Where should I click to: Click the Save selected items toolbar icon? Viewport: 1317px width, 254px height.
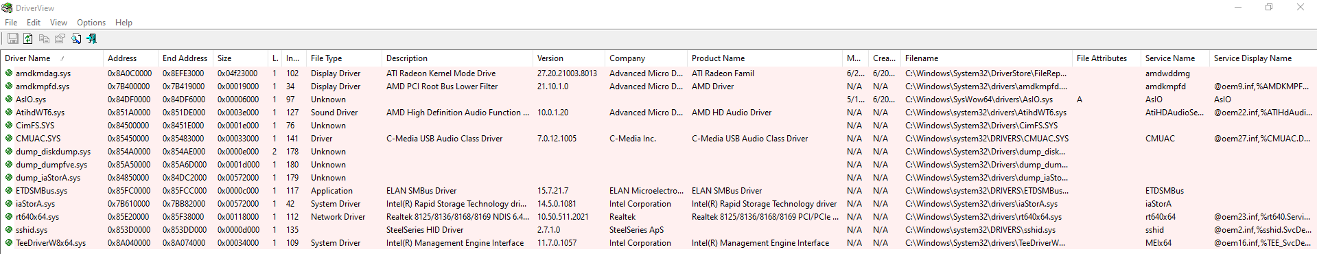[12, 39]
